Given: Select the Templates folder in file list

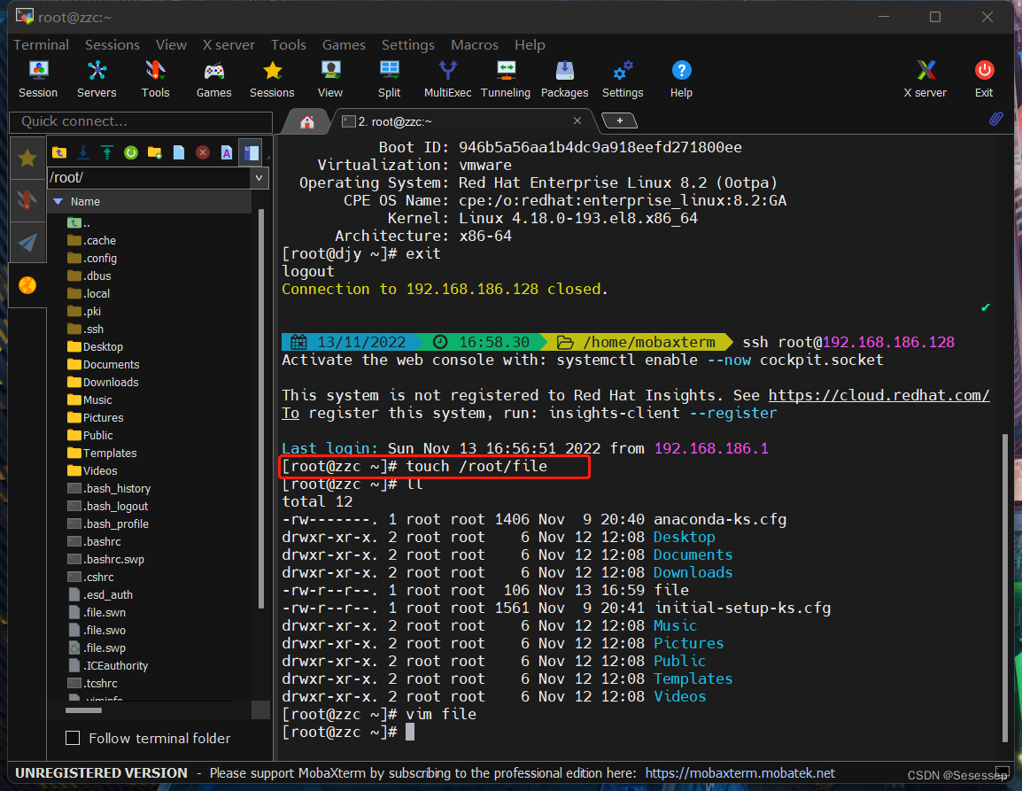Looking at the screenshot, I should coord(102,454).
